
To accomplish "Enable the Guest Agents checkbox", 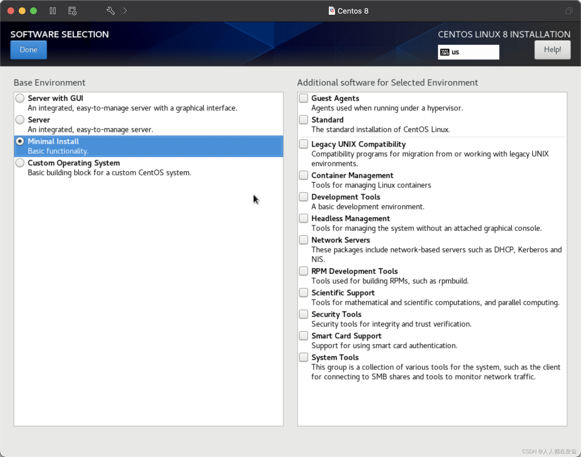I will click(304, 98).
